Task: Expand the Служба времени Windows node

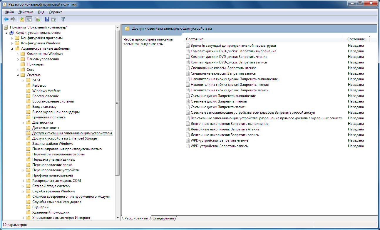Action: click(23, 191)
